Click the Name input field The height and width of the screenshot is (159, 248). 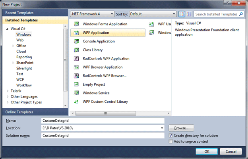103,121
